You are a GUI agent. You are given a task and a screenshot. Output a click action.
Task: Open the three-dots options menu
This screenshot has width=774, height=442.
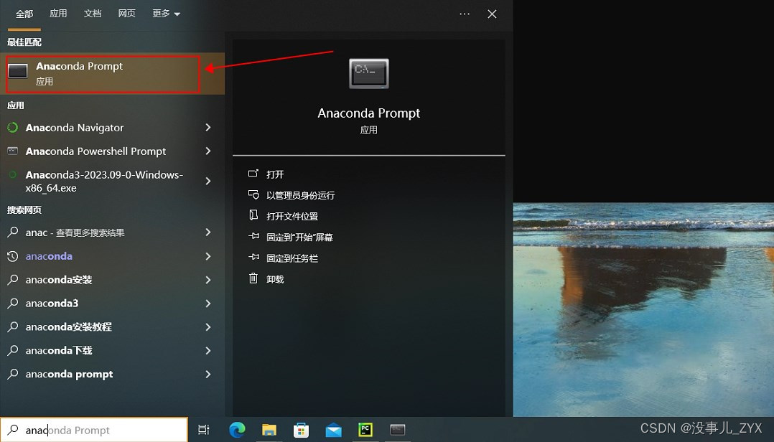tap(465, 14)
